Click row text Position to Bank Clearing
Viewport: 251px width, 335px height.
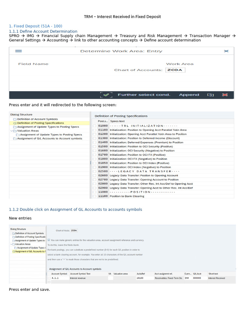pos(127,196)
